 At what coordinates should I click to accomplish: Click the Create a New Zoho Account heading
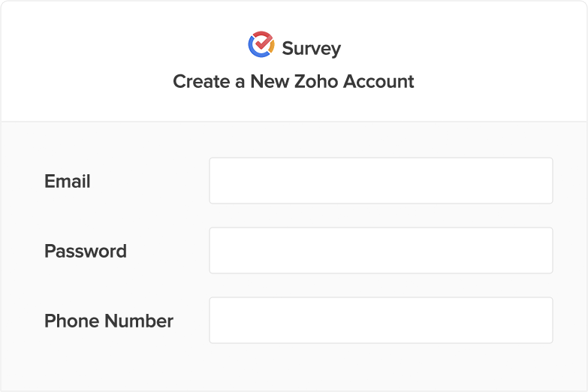(x=294, y=81)
